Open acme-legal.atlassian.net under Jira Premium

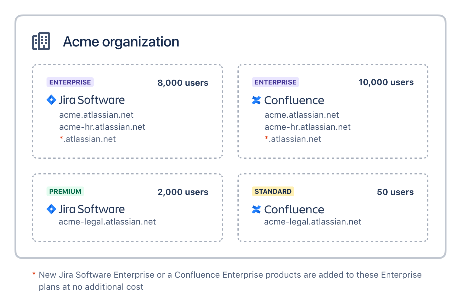107,222
